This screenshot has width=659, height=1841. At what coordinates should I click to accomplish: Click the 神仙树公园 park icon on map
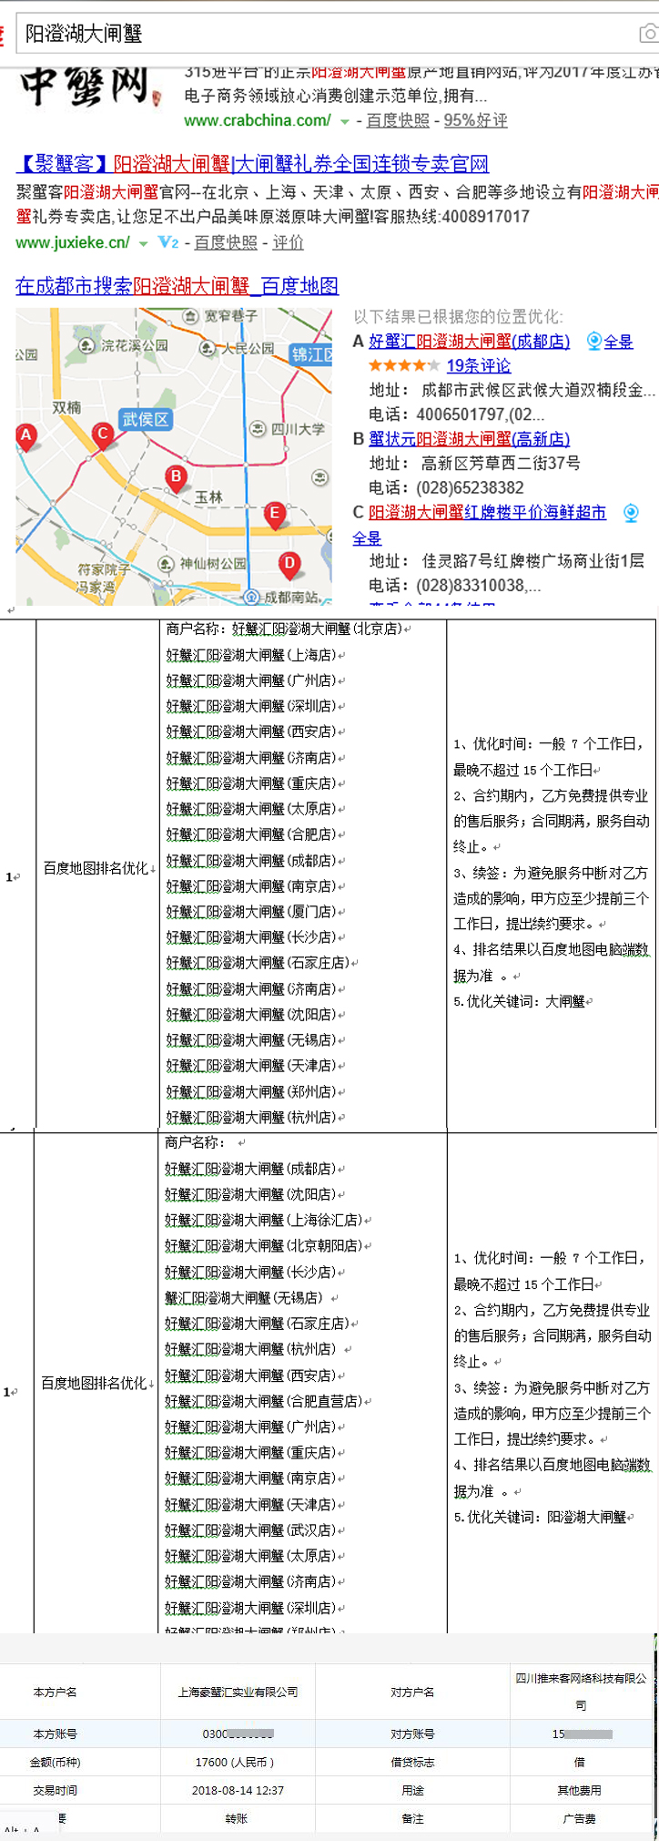point(166,563)
